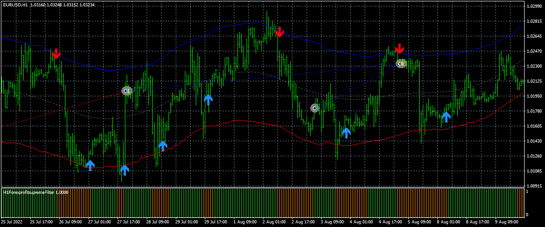This screenshot has width=545, height=227.
Task: Click the 25 Jul 2022 date label
Action: point(12,222)
